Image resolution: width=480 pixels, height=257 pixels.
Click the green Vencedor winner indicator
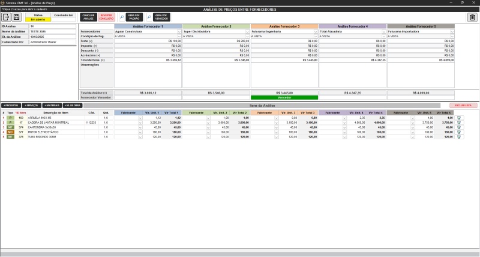[x=284, y=97]
